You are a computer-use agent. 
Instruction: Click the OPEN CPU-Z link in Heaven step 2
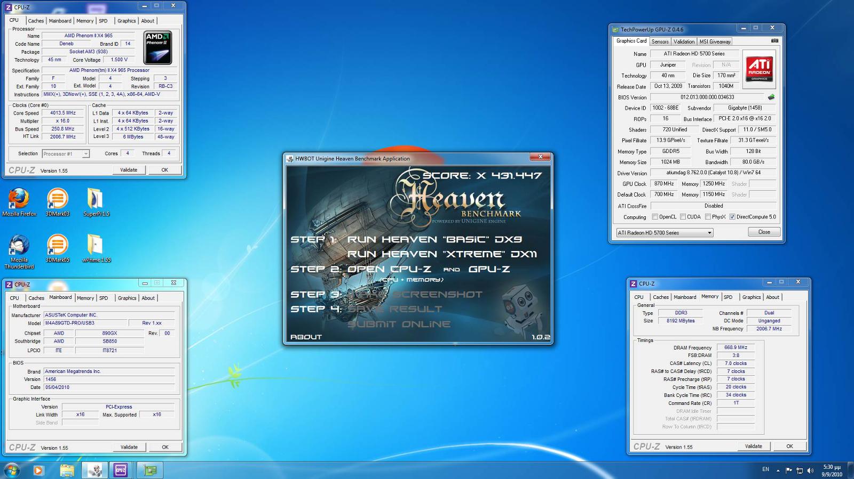389,269
